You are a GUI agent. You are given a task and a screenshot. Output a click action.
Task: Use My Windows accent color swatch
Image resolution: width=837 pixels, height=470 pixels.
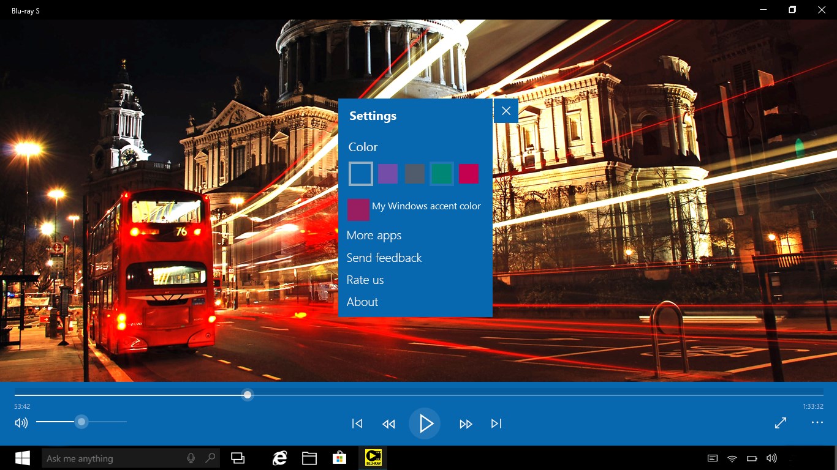pos(358,209)
